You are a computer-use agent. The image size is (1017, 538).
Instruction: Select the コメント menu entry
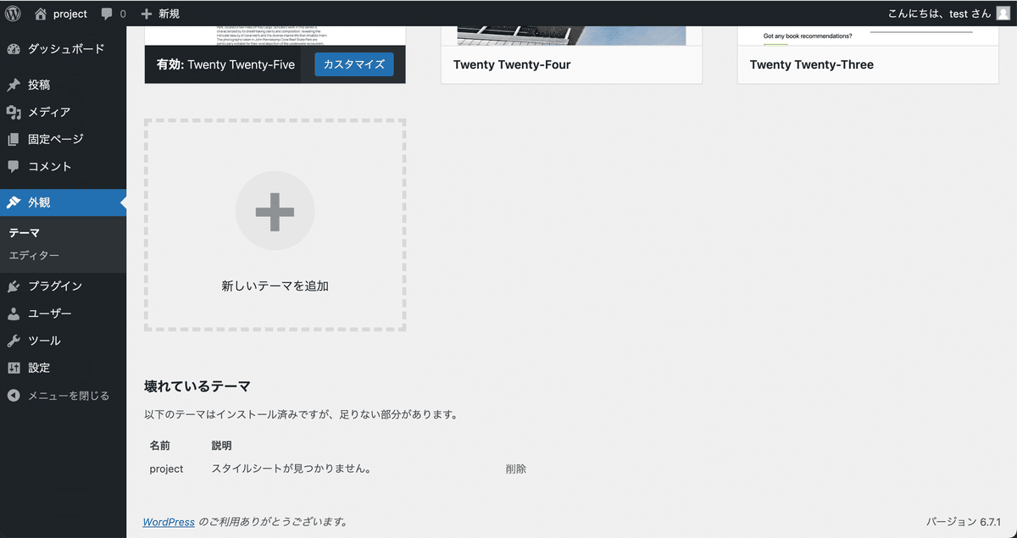[50, 166]
